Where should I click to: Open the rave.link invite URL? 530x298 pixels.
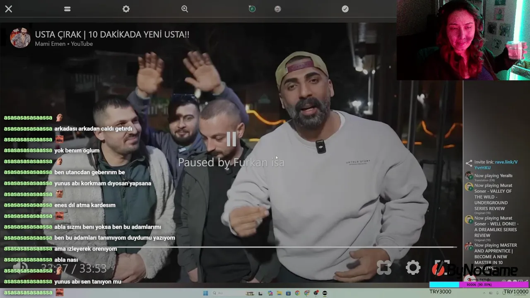pyautogui.click(x=496, y=165)
